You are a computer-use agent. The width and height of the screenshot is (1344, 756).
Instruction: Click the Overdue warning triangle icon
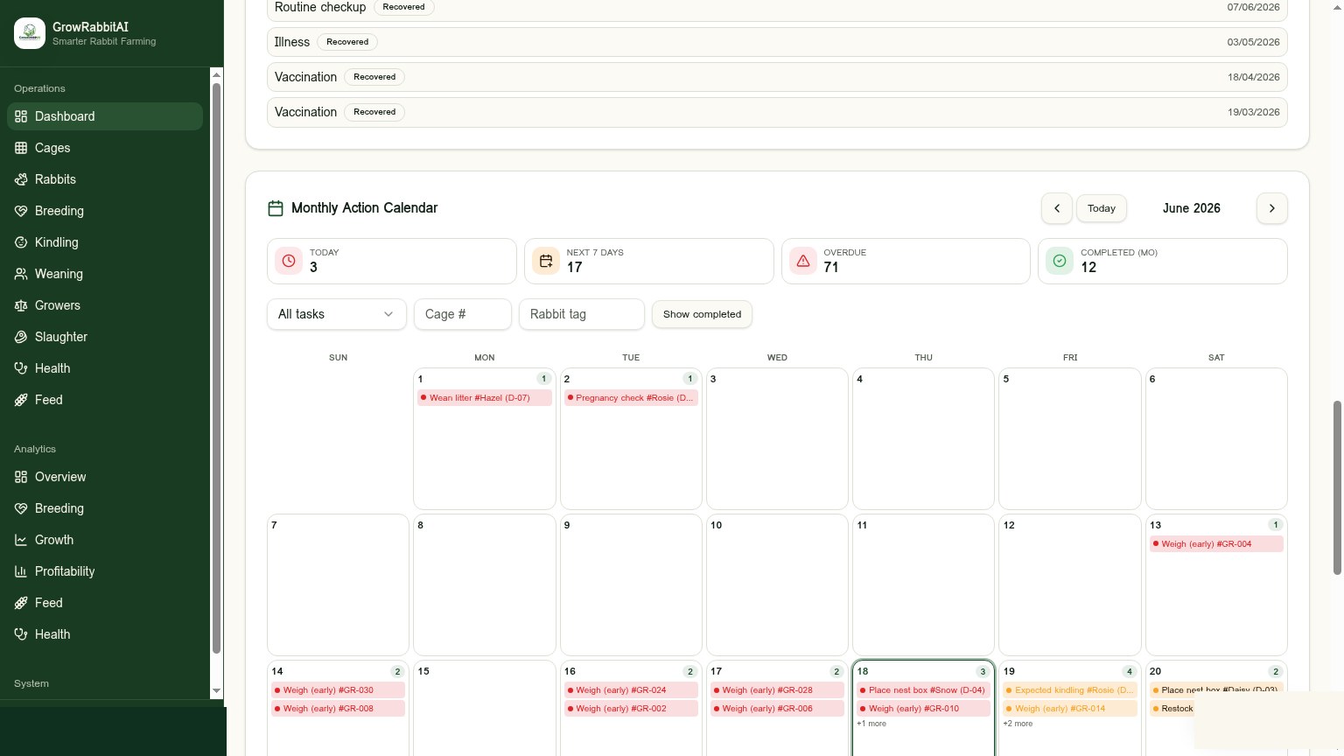tap(803, 261)
